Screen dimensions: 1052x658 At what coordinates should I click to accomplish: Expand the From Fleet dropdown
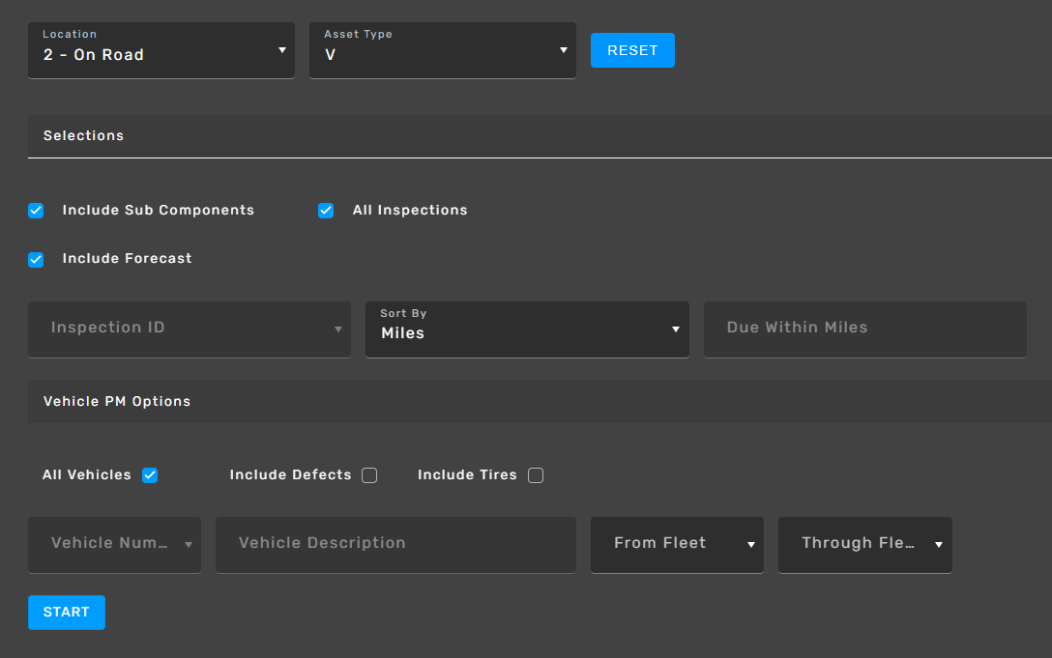pos(677,544)
